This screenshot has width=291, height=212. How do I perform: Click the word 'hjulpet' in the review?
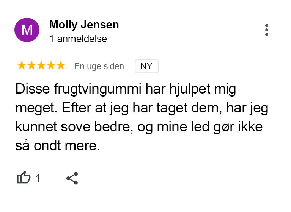point(190,89)
